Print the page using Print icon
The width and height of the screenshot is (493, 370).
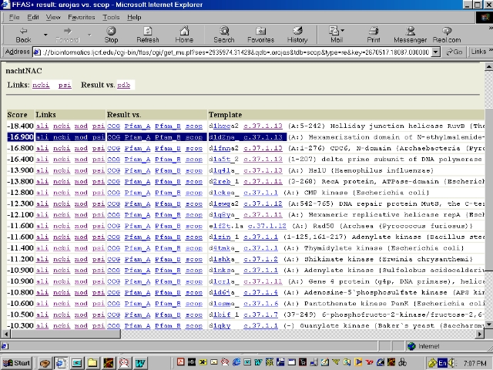tap(374, 34)
